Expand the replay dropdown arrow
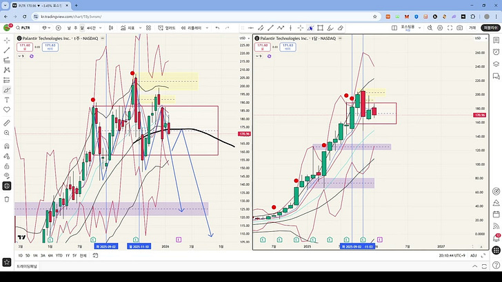The image size is (502, 282). (x=207, y=28)
